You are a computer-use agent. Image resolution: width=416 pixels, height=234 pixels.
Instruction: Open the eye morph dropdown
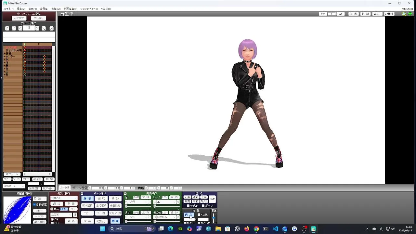138,202
